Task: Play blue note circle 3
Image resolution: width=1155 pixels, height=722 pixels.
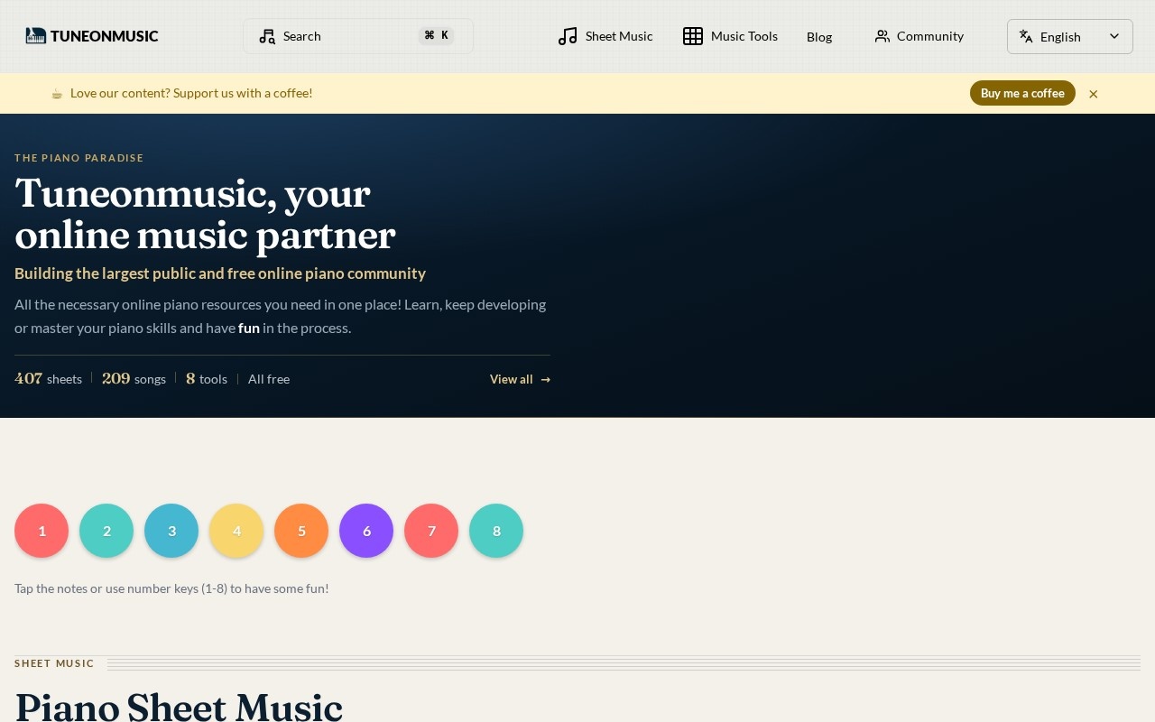Action: pyautogui.click(x=171, y=531)
